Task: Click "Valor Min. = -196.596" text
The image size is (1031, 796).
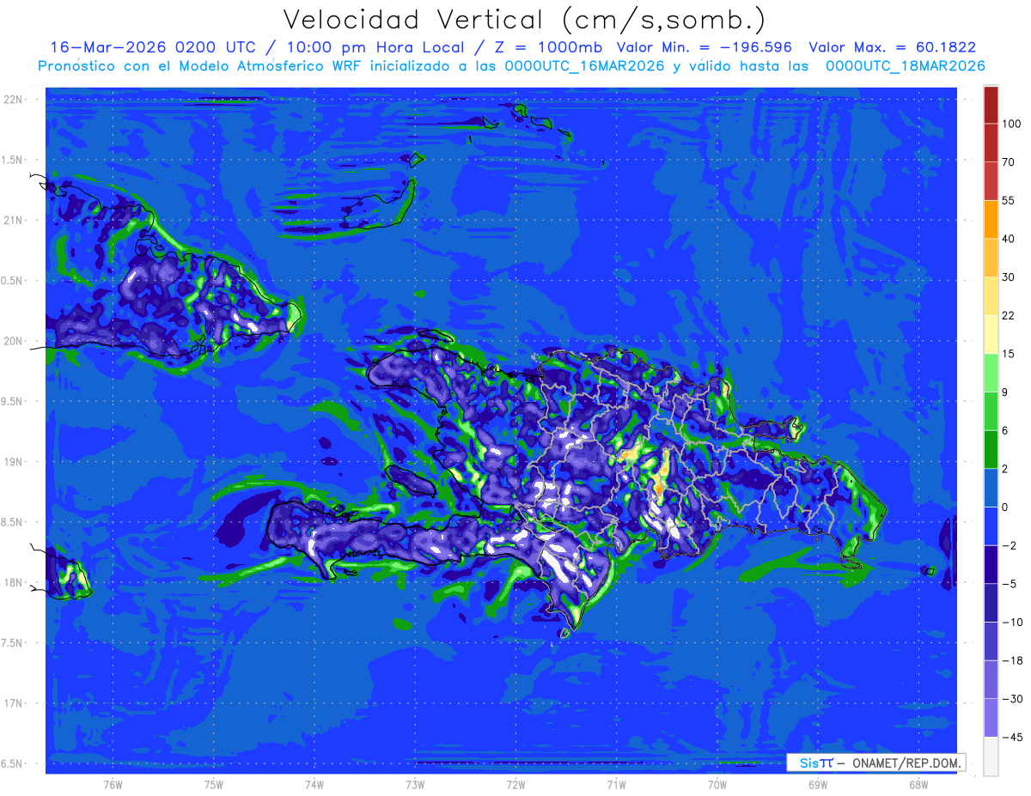Action: tap(705, 47)
